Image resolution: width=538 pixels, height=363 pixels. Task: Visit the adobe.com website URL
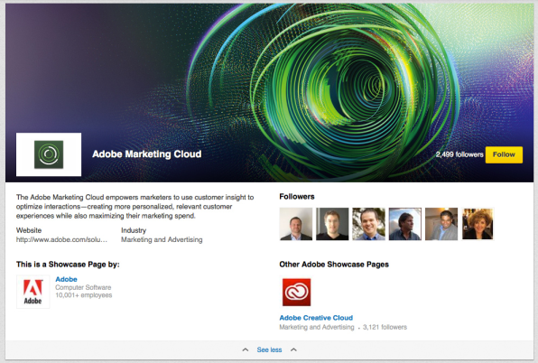(61, 240)
